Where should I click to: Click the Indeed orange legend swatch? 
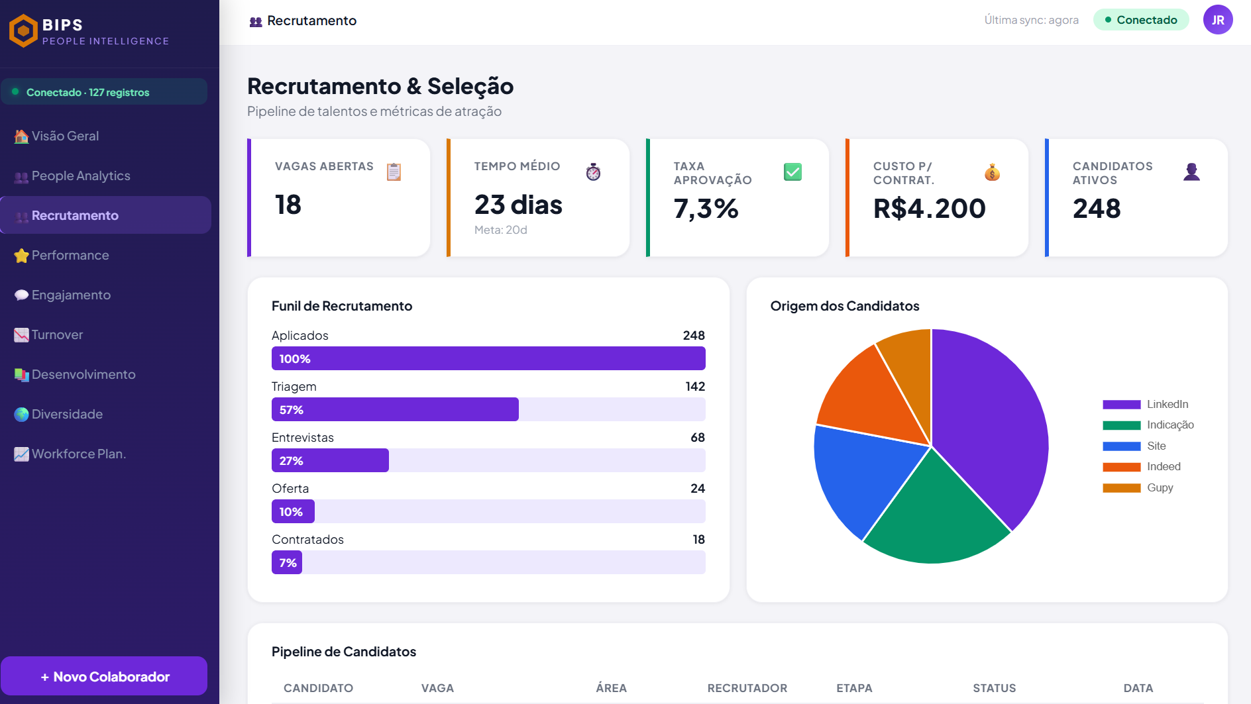[x=1121, y=467]
